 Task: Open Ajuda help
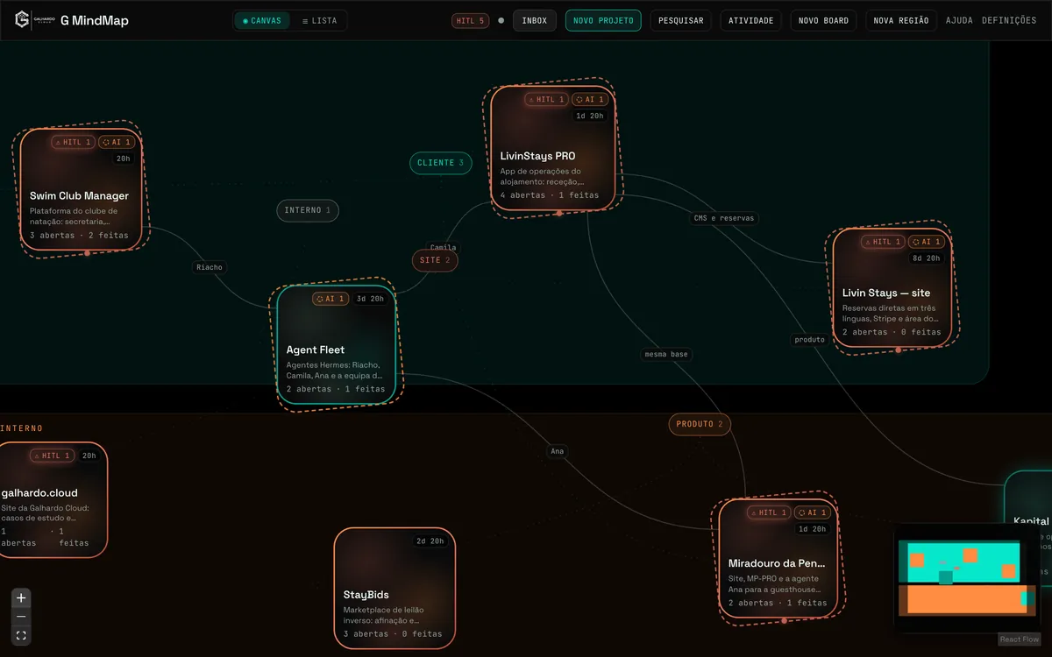tap(959, 20)
